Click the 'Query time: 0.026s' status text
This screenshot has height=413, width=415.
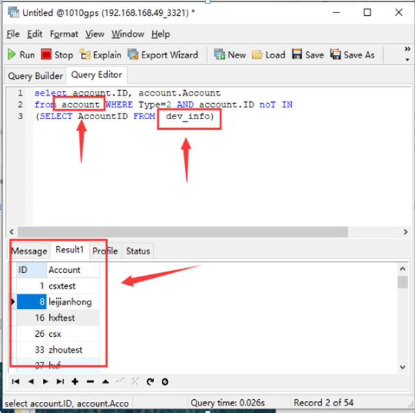[x=228, y=403]
